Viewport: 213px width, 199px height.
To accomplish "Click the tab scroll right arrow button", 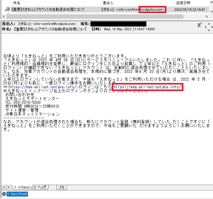I will click(8, 187).
